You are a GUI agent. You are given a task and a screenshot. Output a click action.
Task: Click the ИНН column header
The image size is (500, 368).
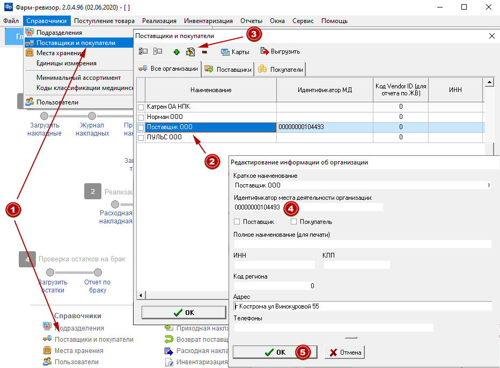pyautogui.click(x=455, y=90)
